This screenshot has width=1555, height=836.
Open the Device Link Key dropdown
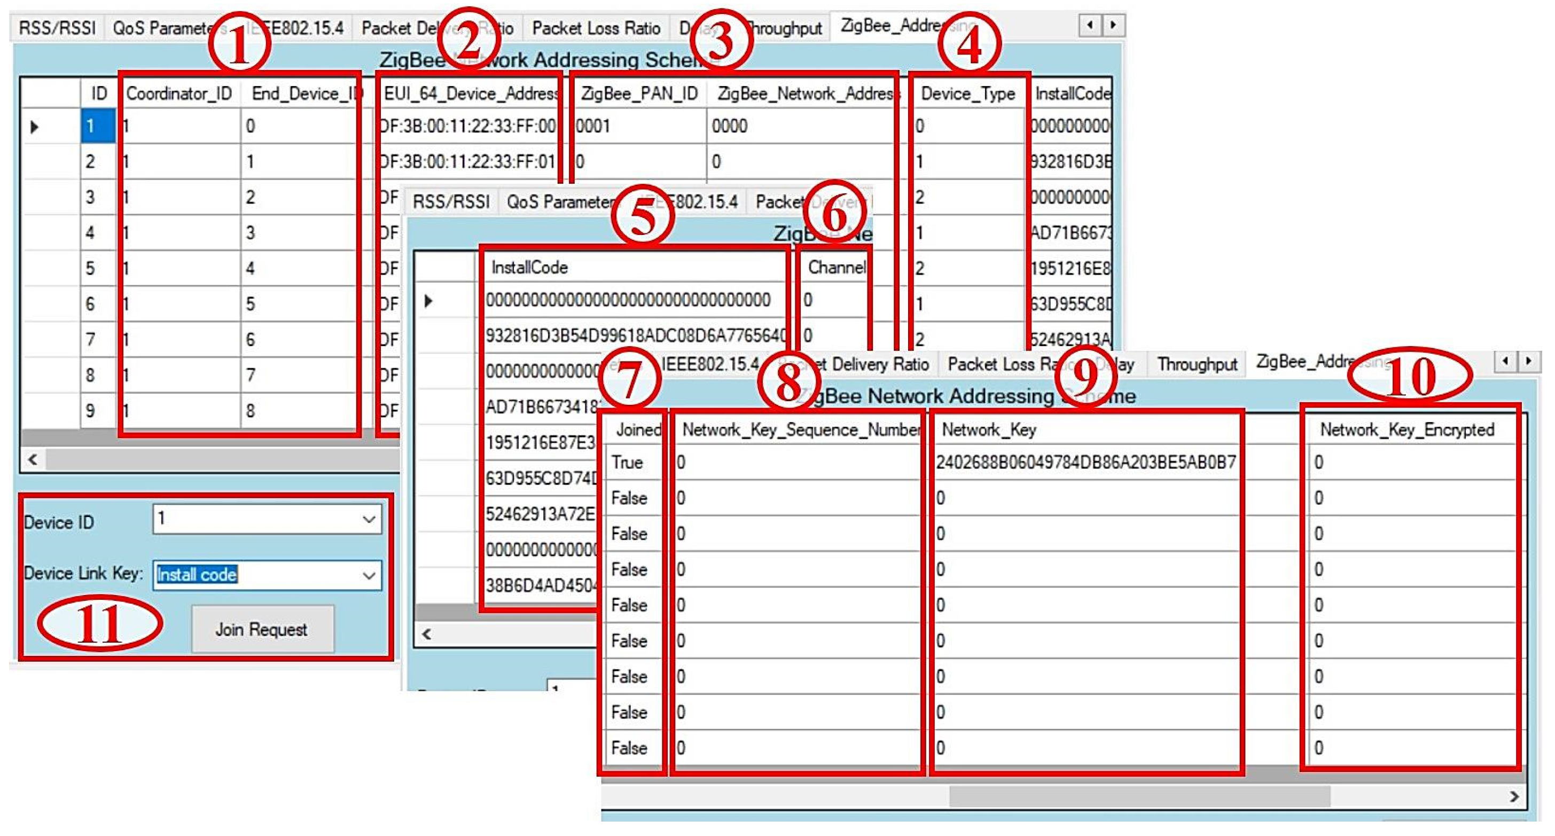[x=369, y=575]
